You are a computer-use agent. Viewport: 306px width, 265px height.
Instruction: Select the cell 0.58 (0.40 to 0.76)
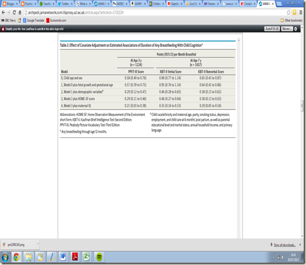pos(135,78)
